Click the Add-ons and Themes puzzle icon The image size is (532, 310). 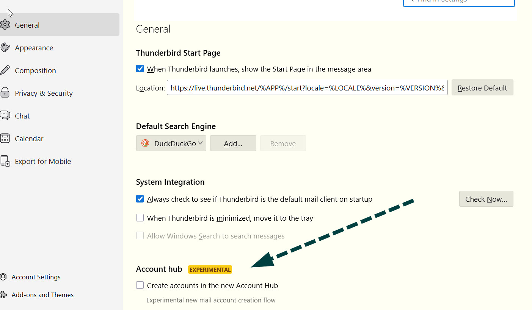tap(3, 295)
